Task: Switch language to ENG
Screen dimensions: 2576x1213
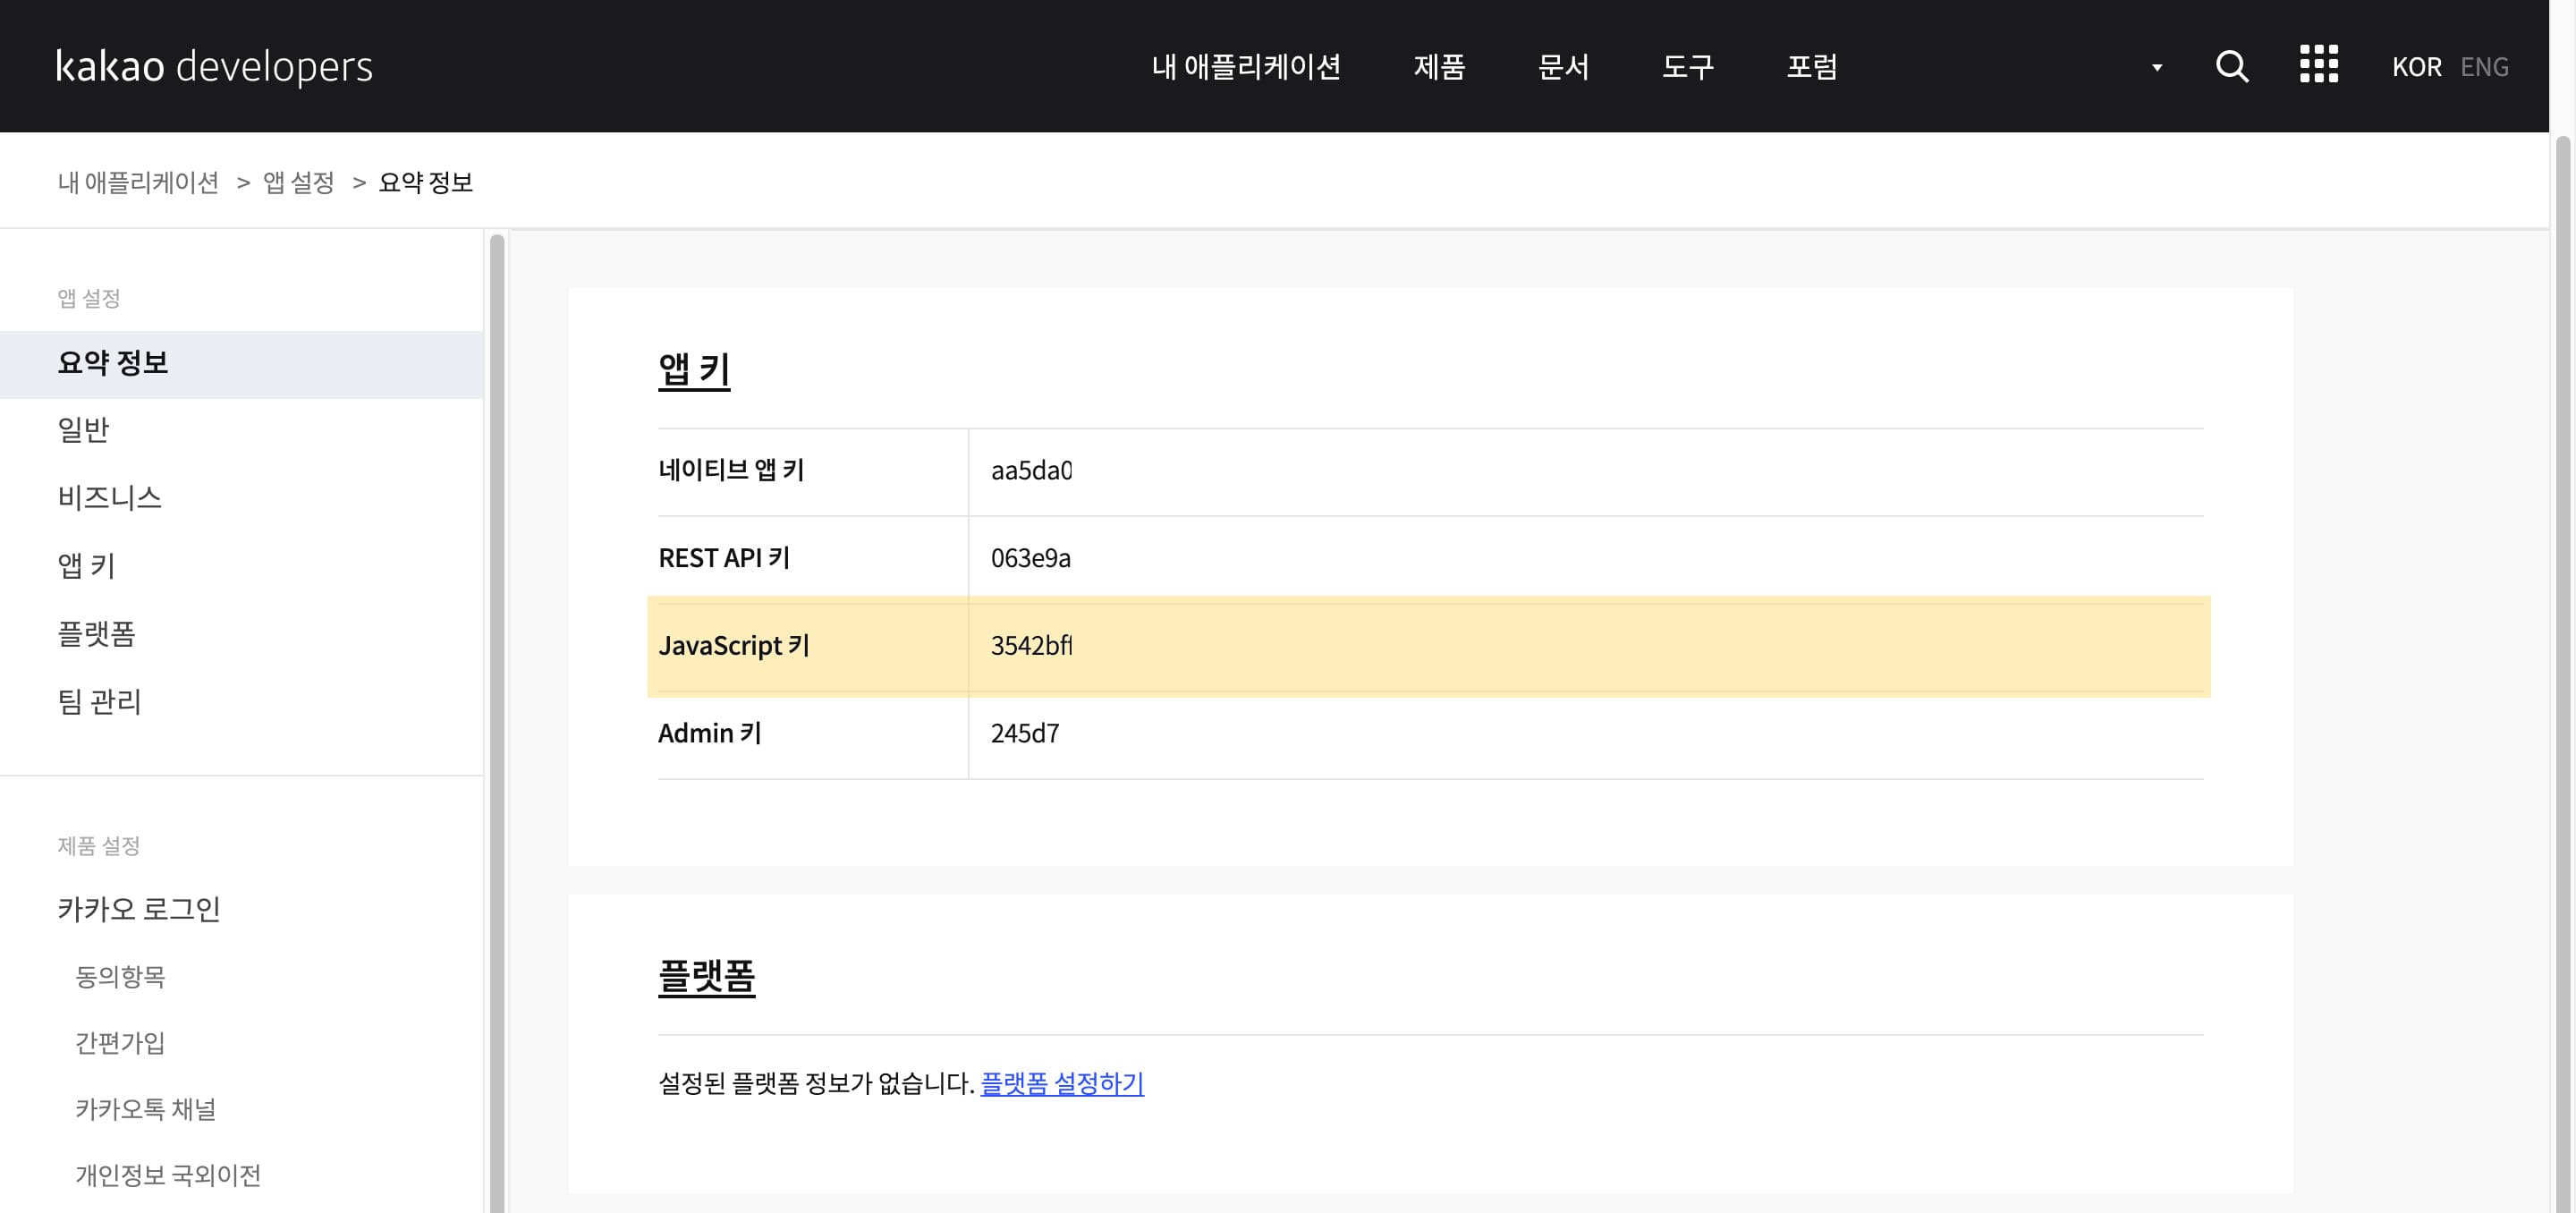Action: click(2484, 67)
